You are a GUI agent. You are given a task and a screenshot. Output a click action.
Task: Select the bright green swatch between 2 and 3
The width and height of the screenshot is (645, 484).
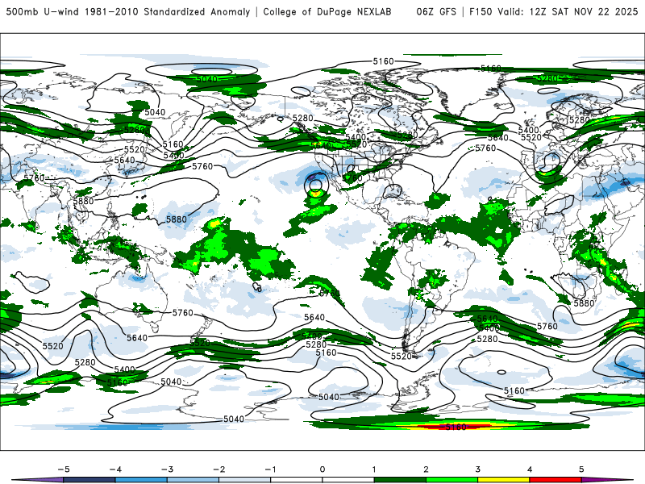click(452, 480)
